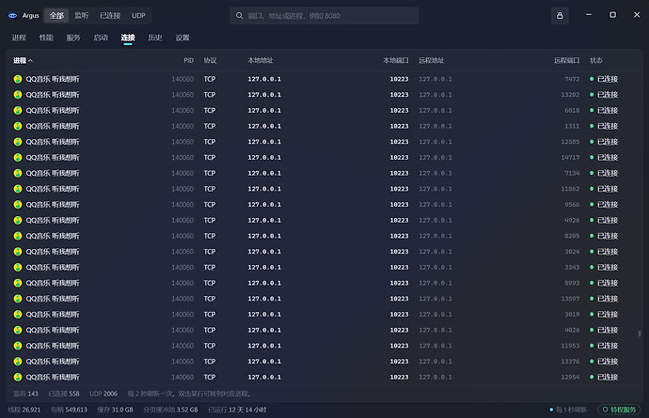Click green status dot in remote port 8205 row
The height and width of the screenshot is (418, 649).
point(592,236)
